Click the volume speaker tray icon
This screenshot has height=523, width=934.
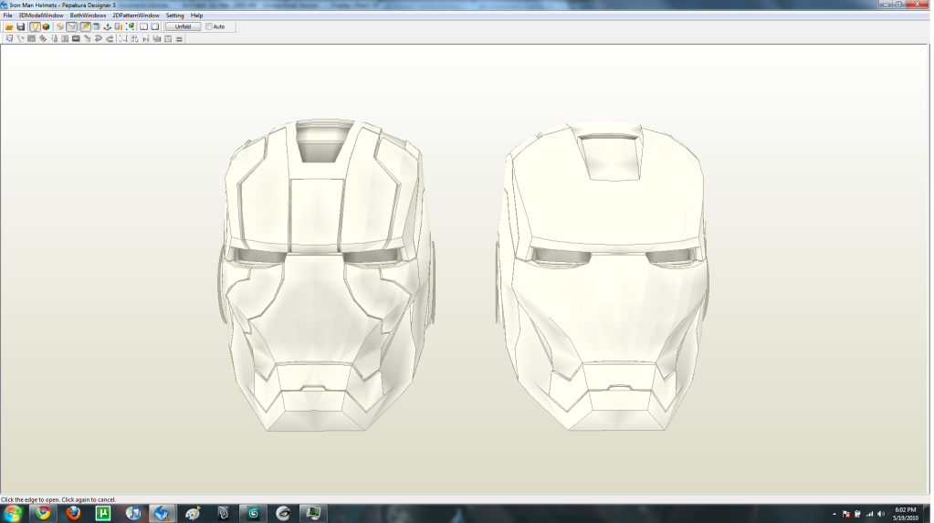[881, 514]
